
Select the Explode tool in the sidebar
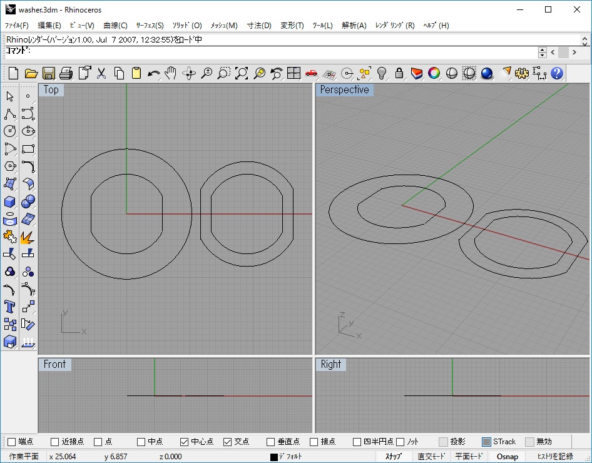click(28, 237)
